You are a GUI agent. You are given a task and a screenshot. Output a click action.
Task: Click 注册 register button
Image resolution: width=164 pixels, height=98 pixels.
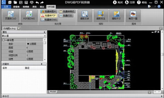[130, 2]
